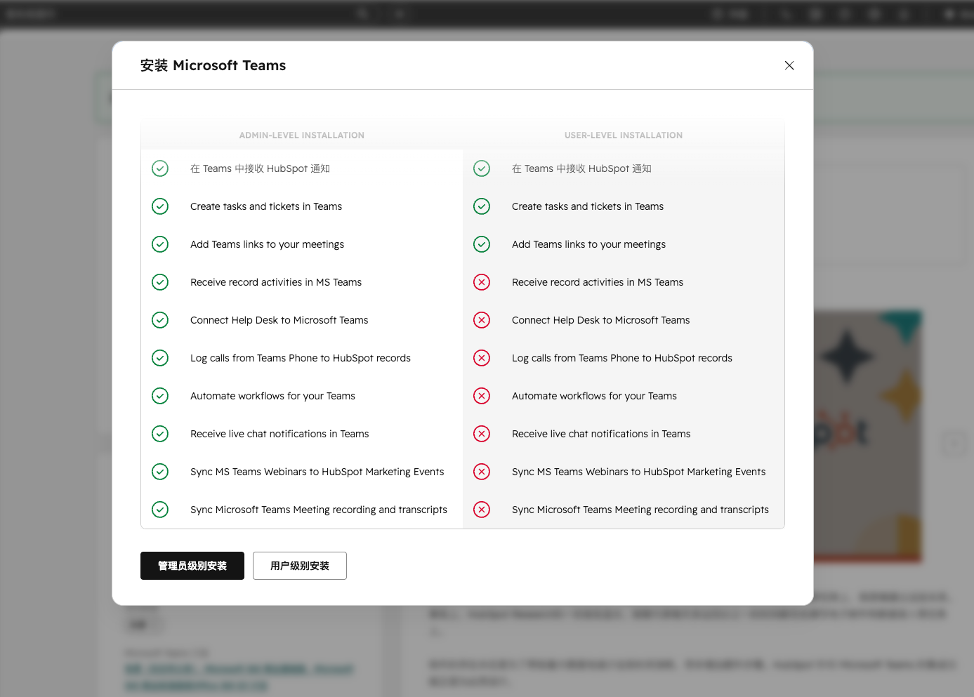Viewport: 974px width, 697px height.
Task: Click admin checkmark for Sync MS Teams Webinars
Action: click(160, 472)
